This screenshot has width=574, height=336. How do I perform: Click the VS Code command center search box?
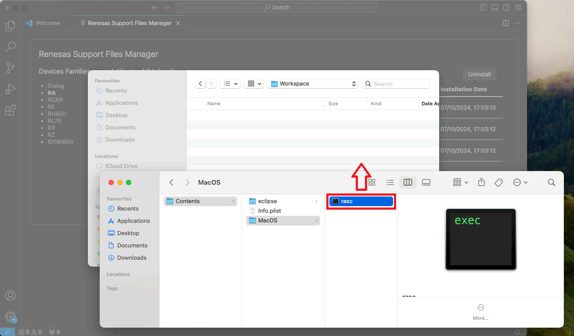pos(276,7)
